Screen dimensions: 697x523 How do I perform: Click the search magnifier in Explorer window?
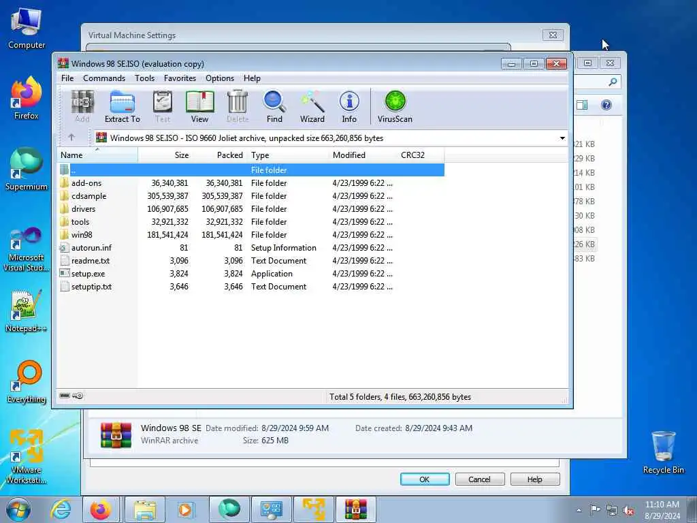tap(613, 82)
